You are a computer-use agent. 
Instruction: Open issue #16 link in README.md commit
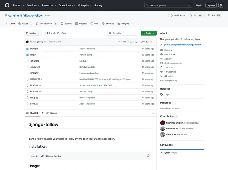(x=99, y=85)
